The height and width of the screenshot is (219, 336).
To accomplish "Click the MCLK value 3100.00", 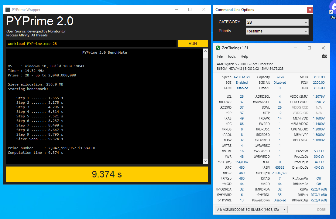I will pos(319,77).
